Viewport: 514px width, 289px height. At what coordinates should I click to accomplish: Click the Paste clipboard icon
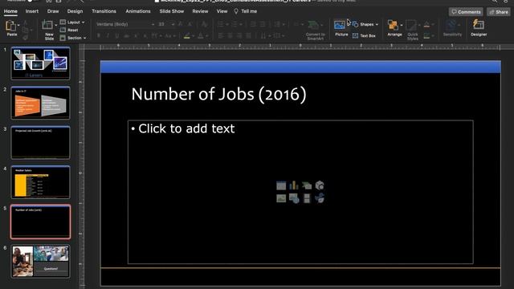(x=10, y=26)
